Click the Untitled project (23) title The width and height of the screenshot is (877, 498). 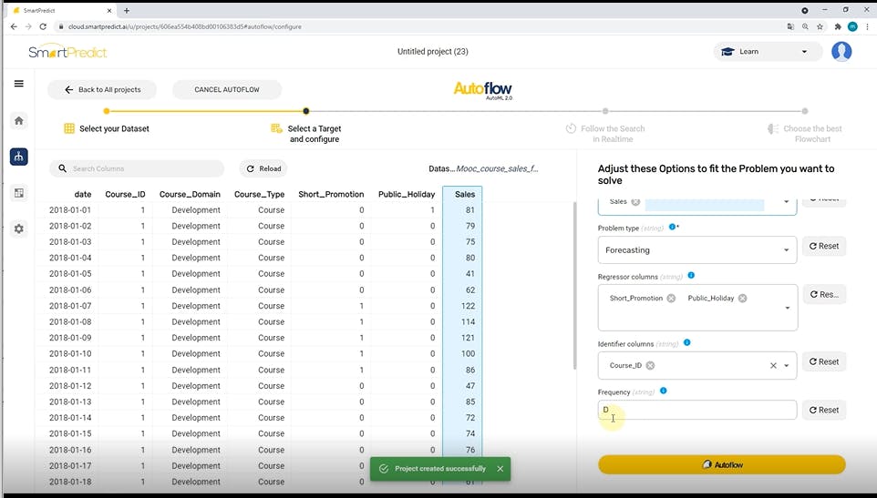point(433,51)
